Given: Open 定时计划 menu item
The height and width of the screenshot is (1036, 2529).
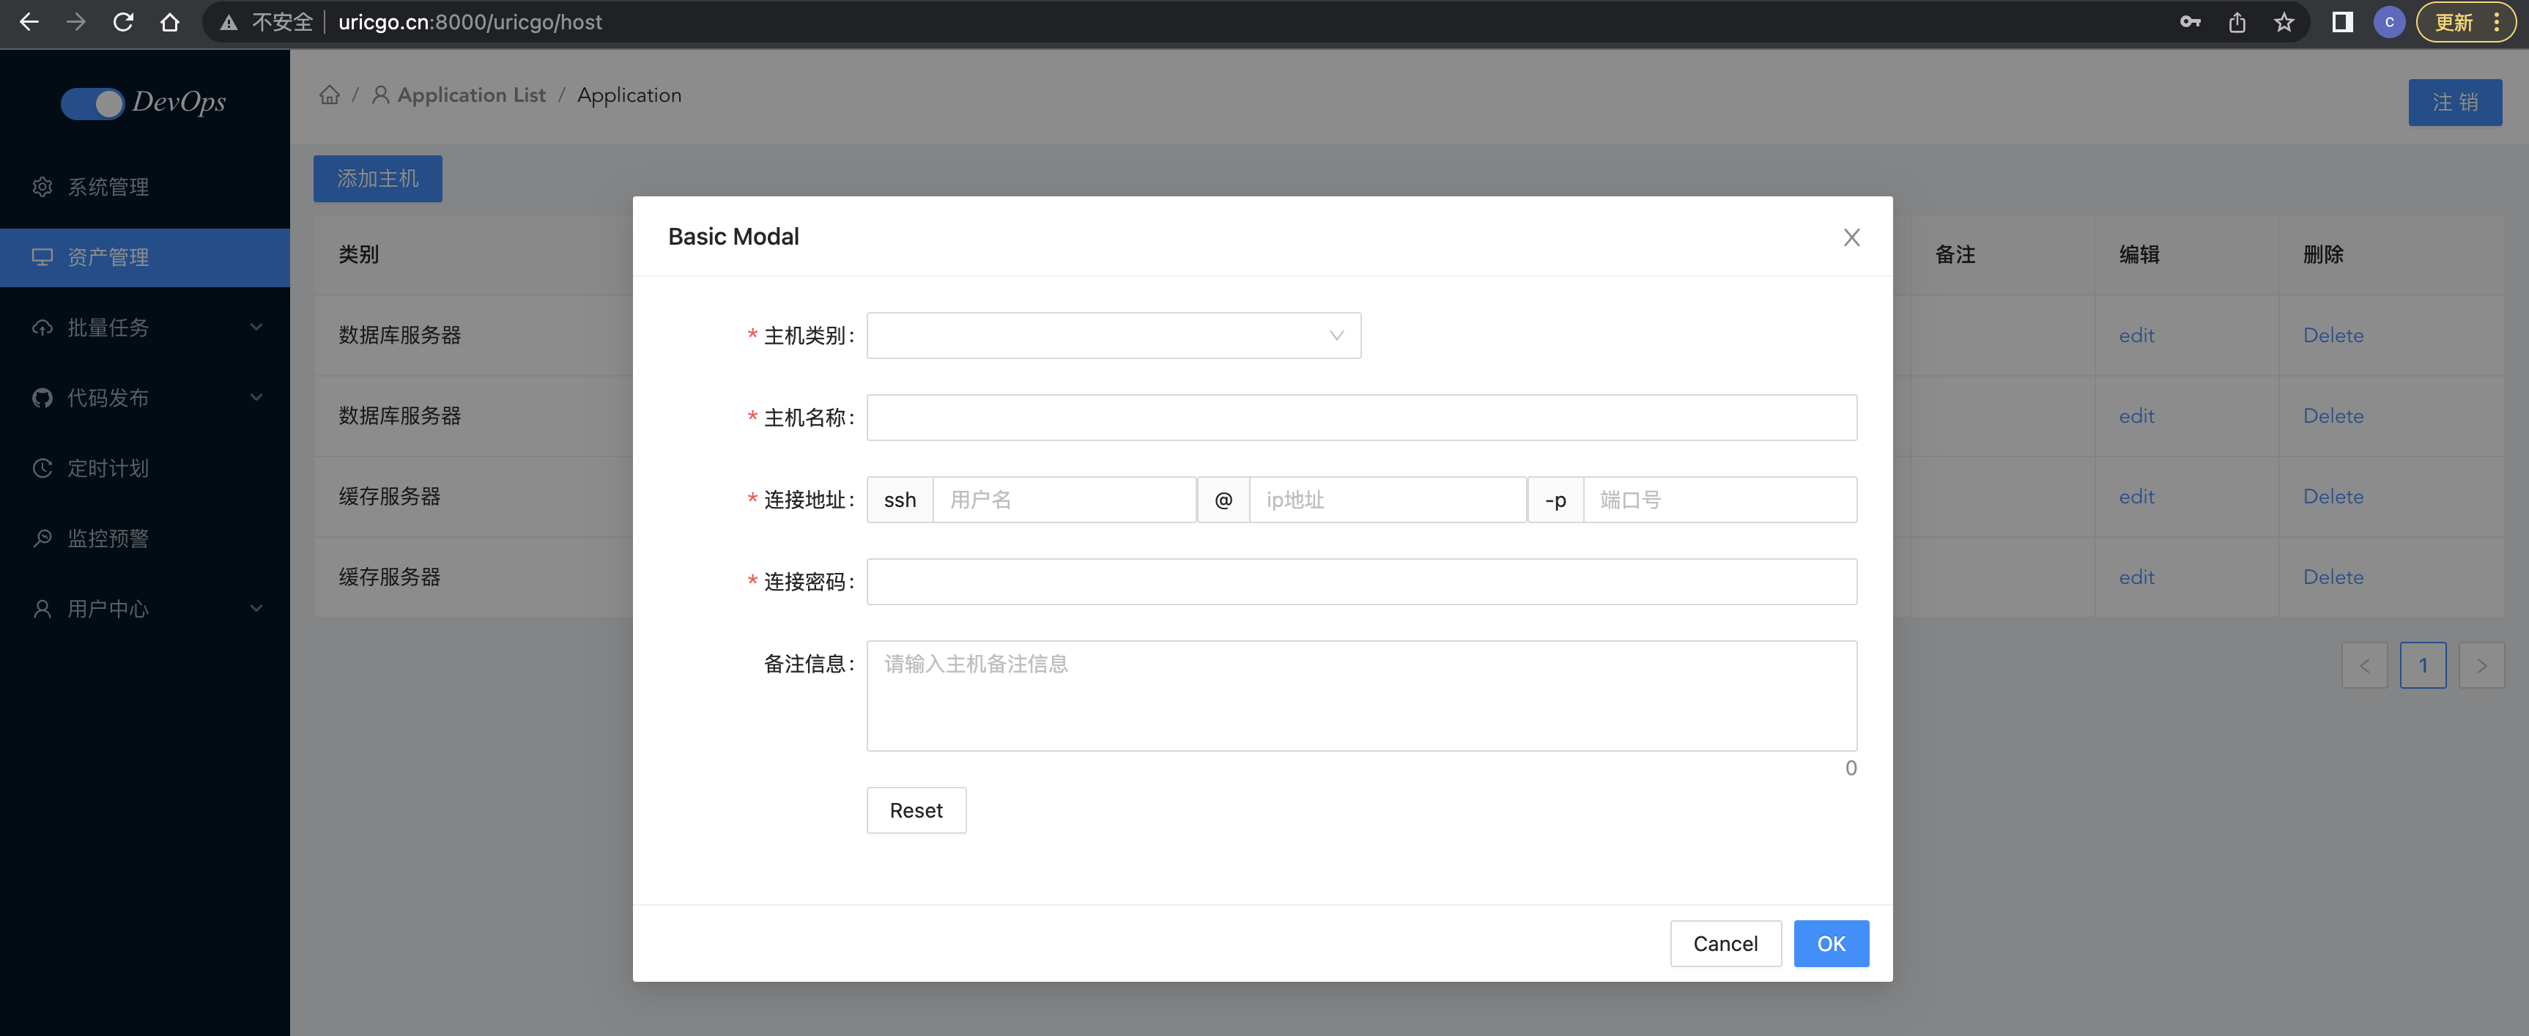Looking at the screenshot, I should pos(108,468).
